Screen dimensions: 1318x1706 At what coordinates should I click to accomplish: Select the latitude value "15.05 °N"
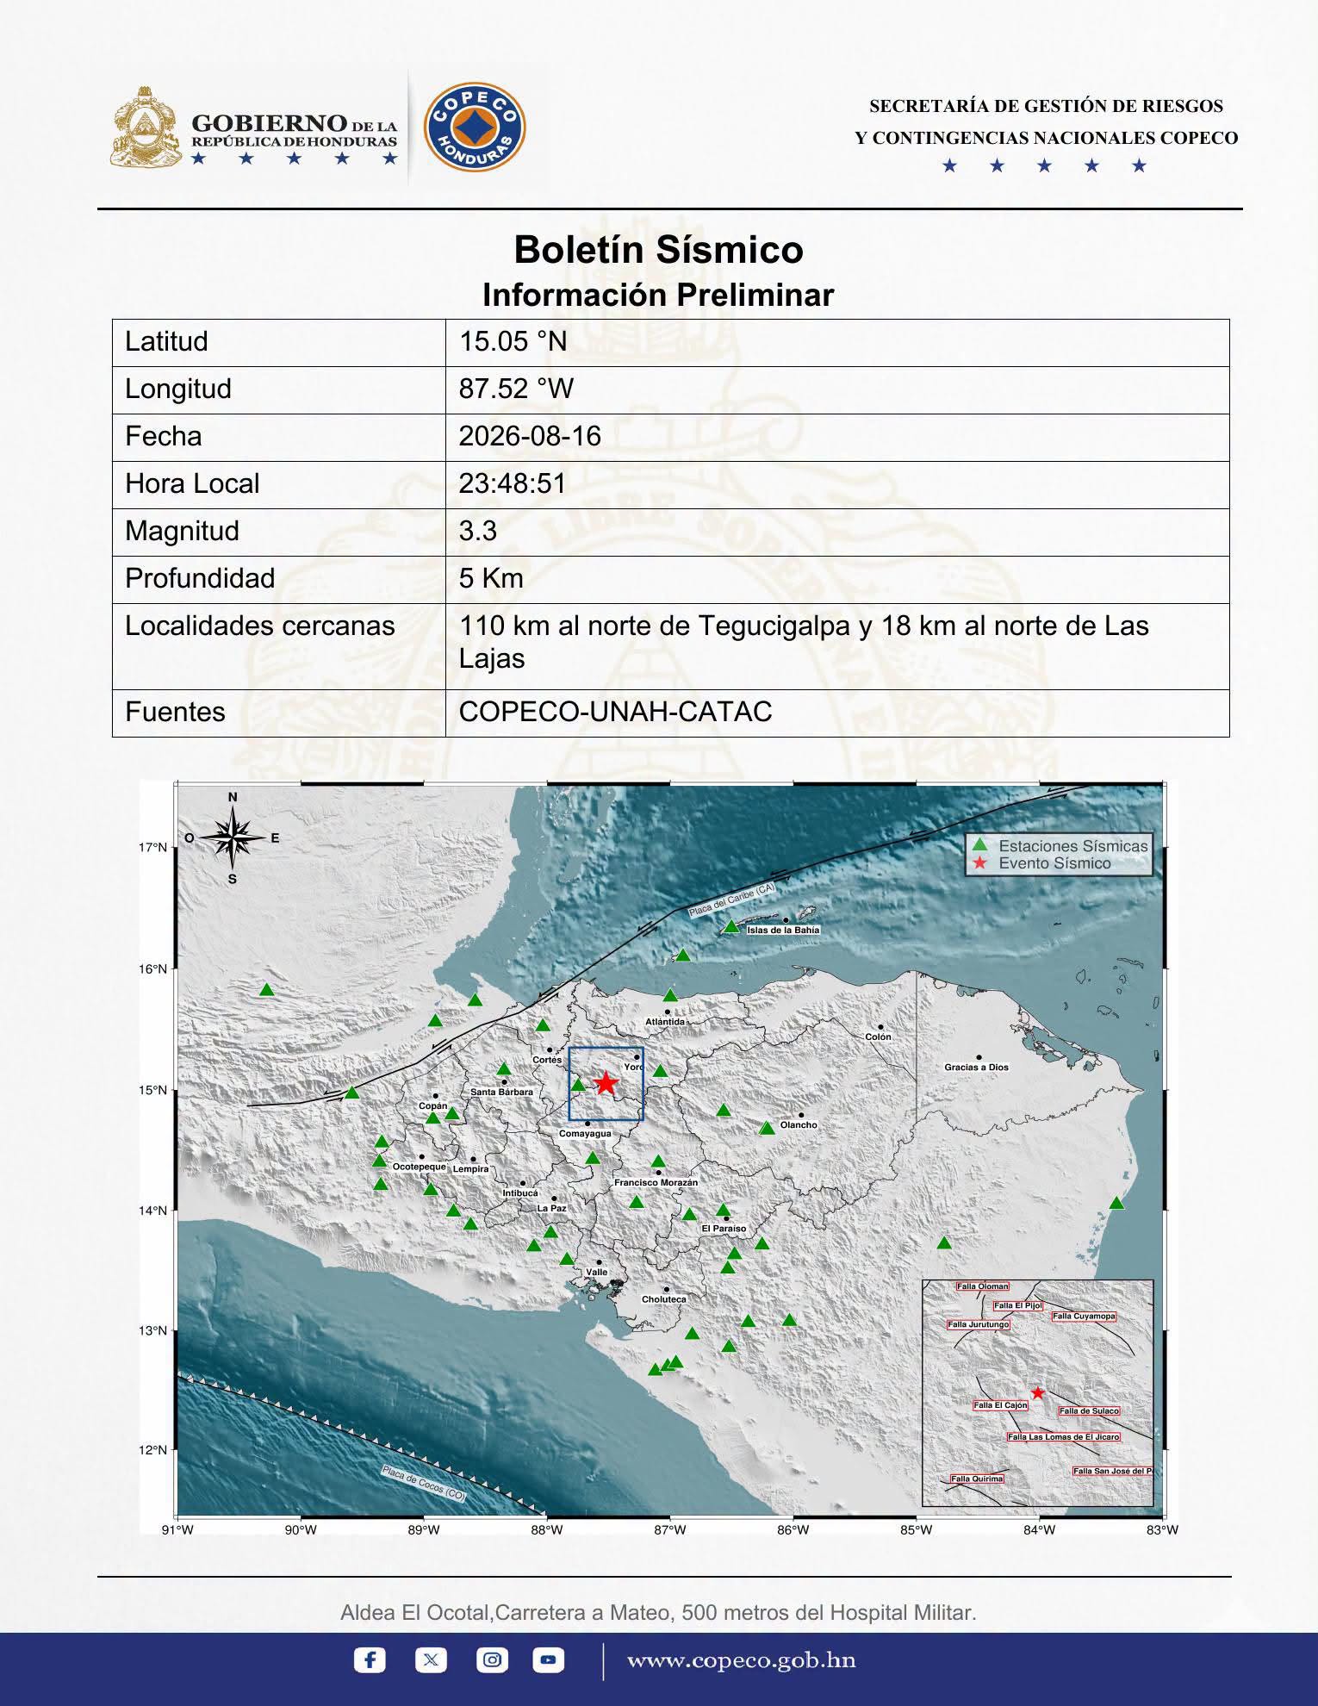point(513,341)
